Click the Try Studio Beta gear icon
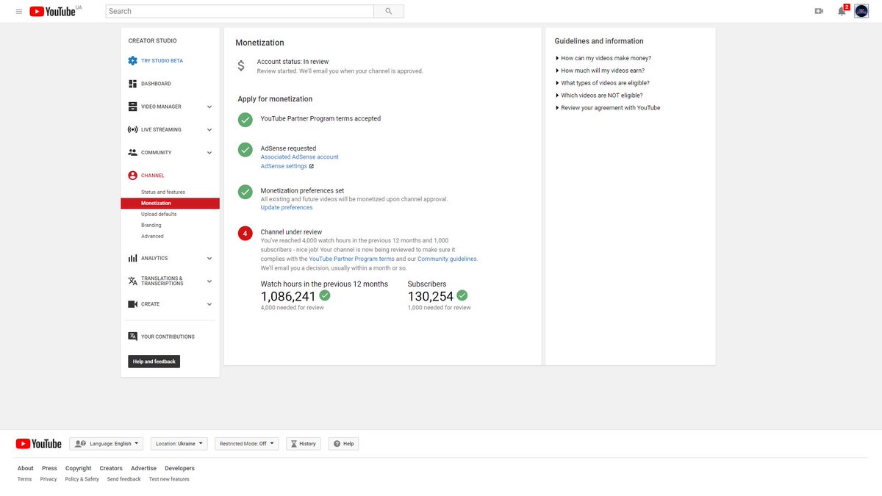Viewport: 882px width, 496px height. pyautogui.click(x=132, y=60)
